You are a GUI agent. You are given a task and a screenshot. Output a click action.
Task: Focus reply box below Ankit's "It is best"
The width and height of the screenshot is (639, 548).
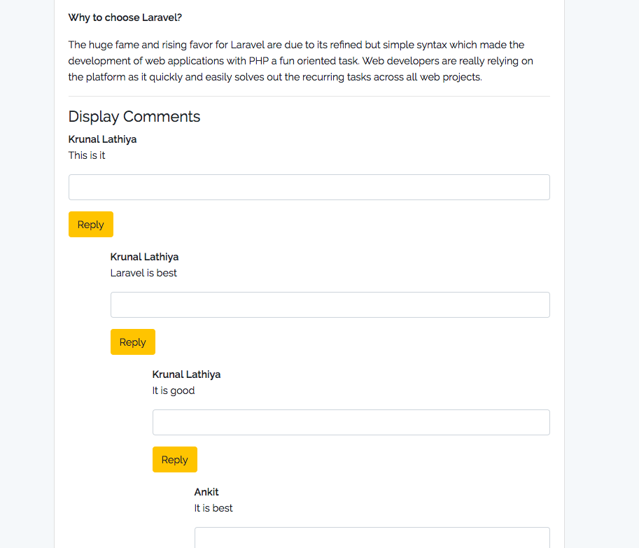(x=372, y=538)
